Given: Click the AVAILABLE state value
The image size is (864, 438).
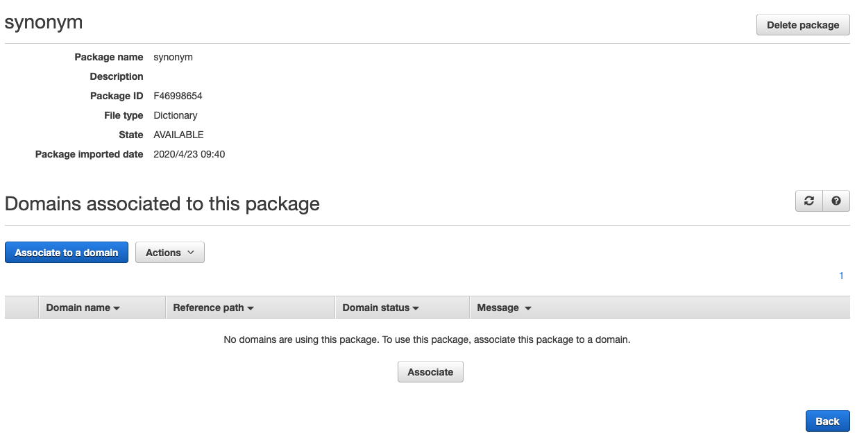Looking at the screenshot, I should click(x=178, y=135).
